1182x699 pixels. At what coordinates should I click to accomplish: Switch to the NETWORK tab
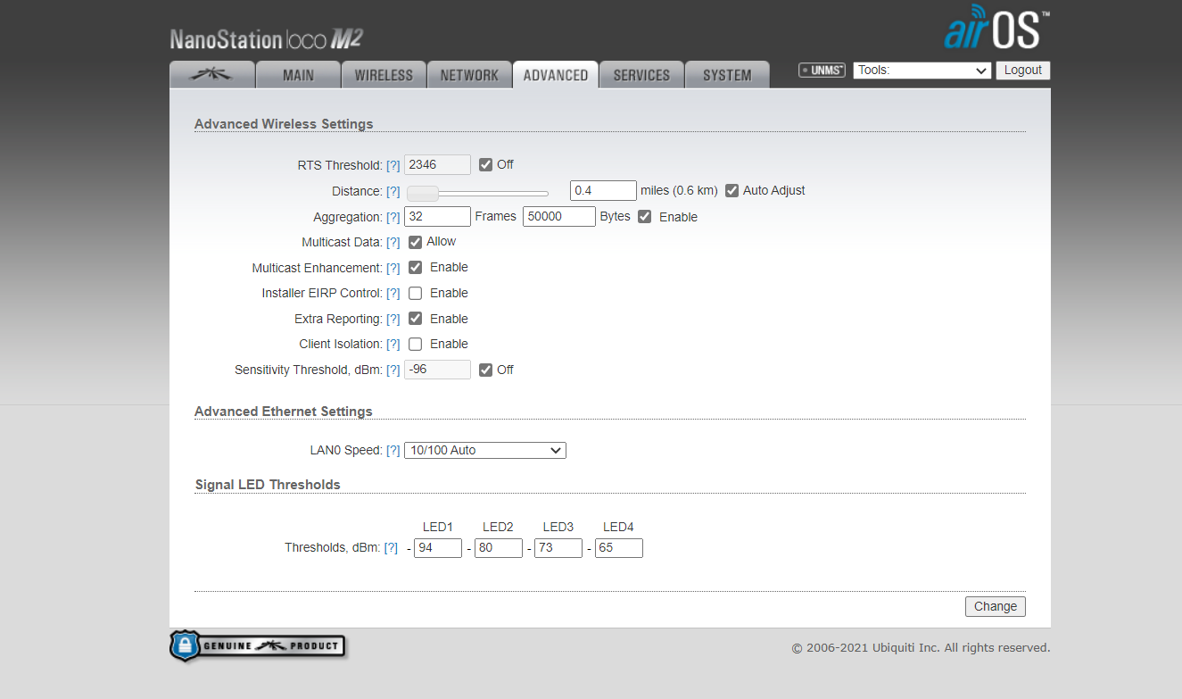tap(469, 75)
